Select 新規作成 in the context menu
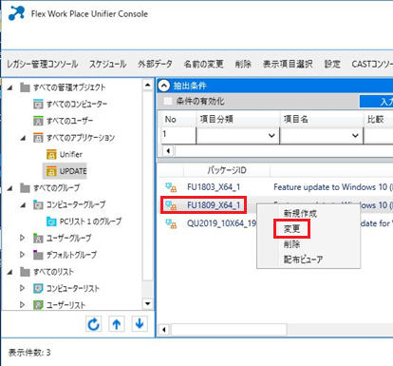Image resolution: width=393 pixels, height=366 pixels. coord(300,213)
